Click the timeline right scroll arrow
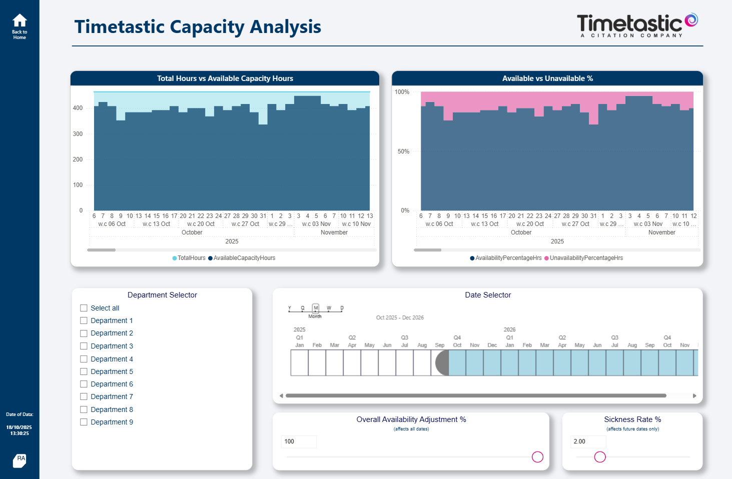Viewport: 732px width, 479px height. click(694, 395)
